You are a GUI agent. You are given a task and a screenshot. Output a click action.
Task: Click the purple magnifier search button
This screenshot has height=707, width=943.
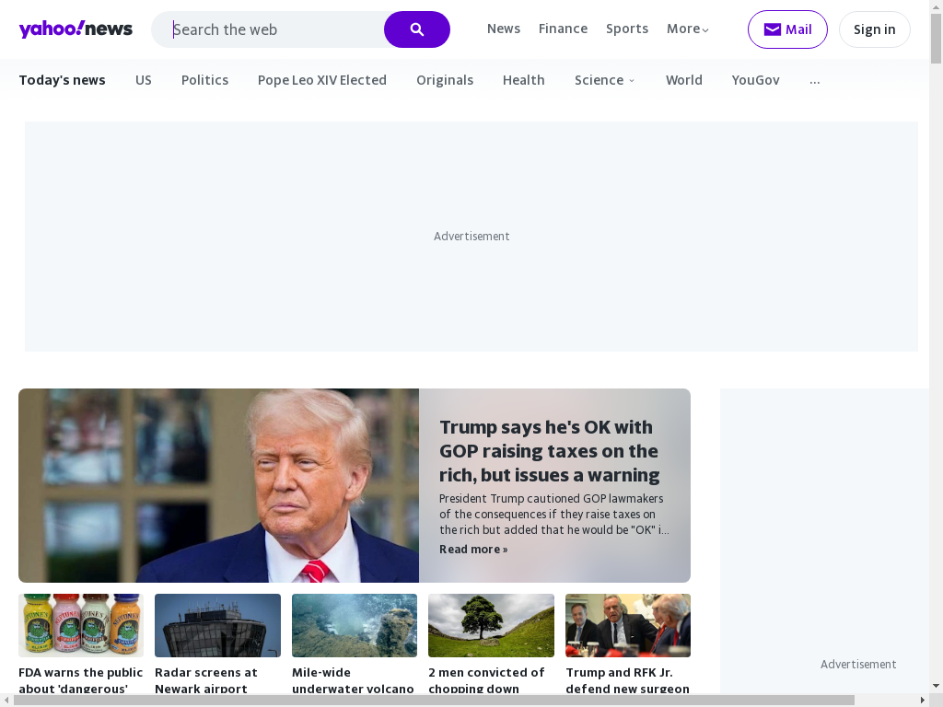pos(417,29)
